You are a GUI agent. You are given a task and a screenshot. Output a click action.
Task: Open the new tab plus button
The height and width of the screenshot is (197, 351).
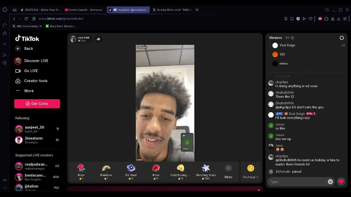pos(197,10)
